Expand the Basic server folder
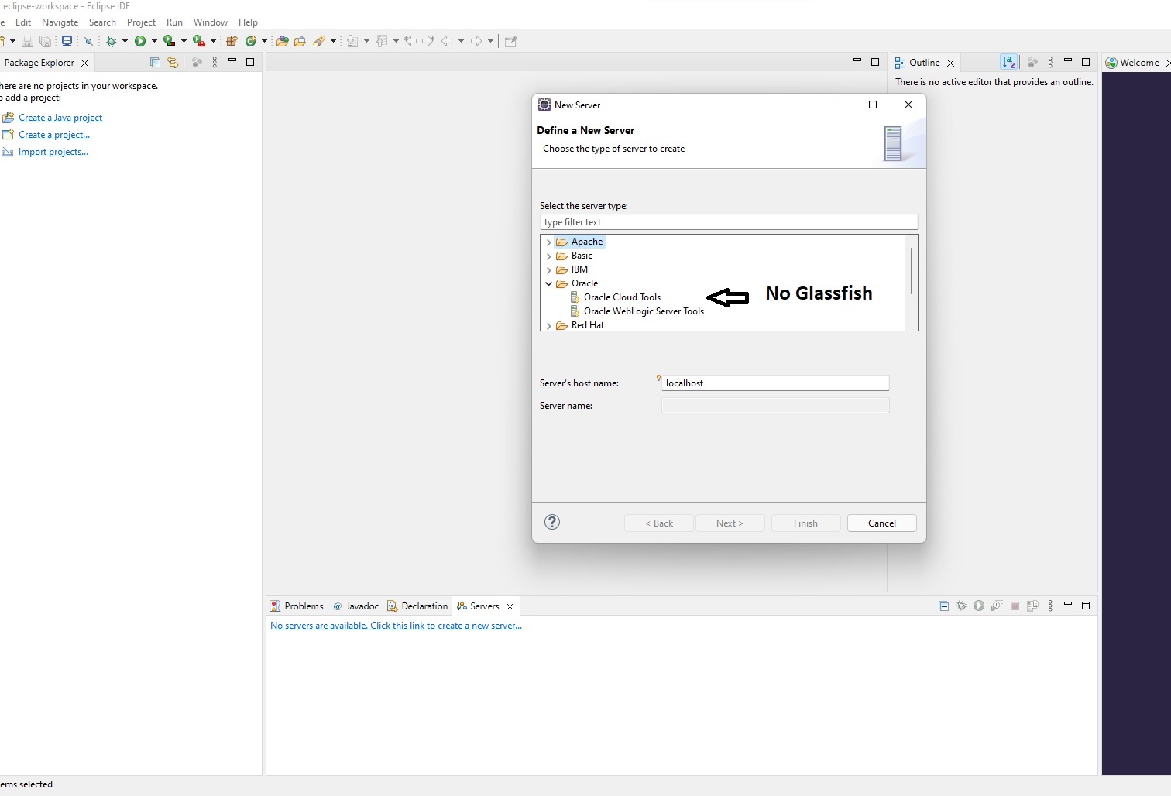 click(x=548, y=256)
